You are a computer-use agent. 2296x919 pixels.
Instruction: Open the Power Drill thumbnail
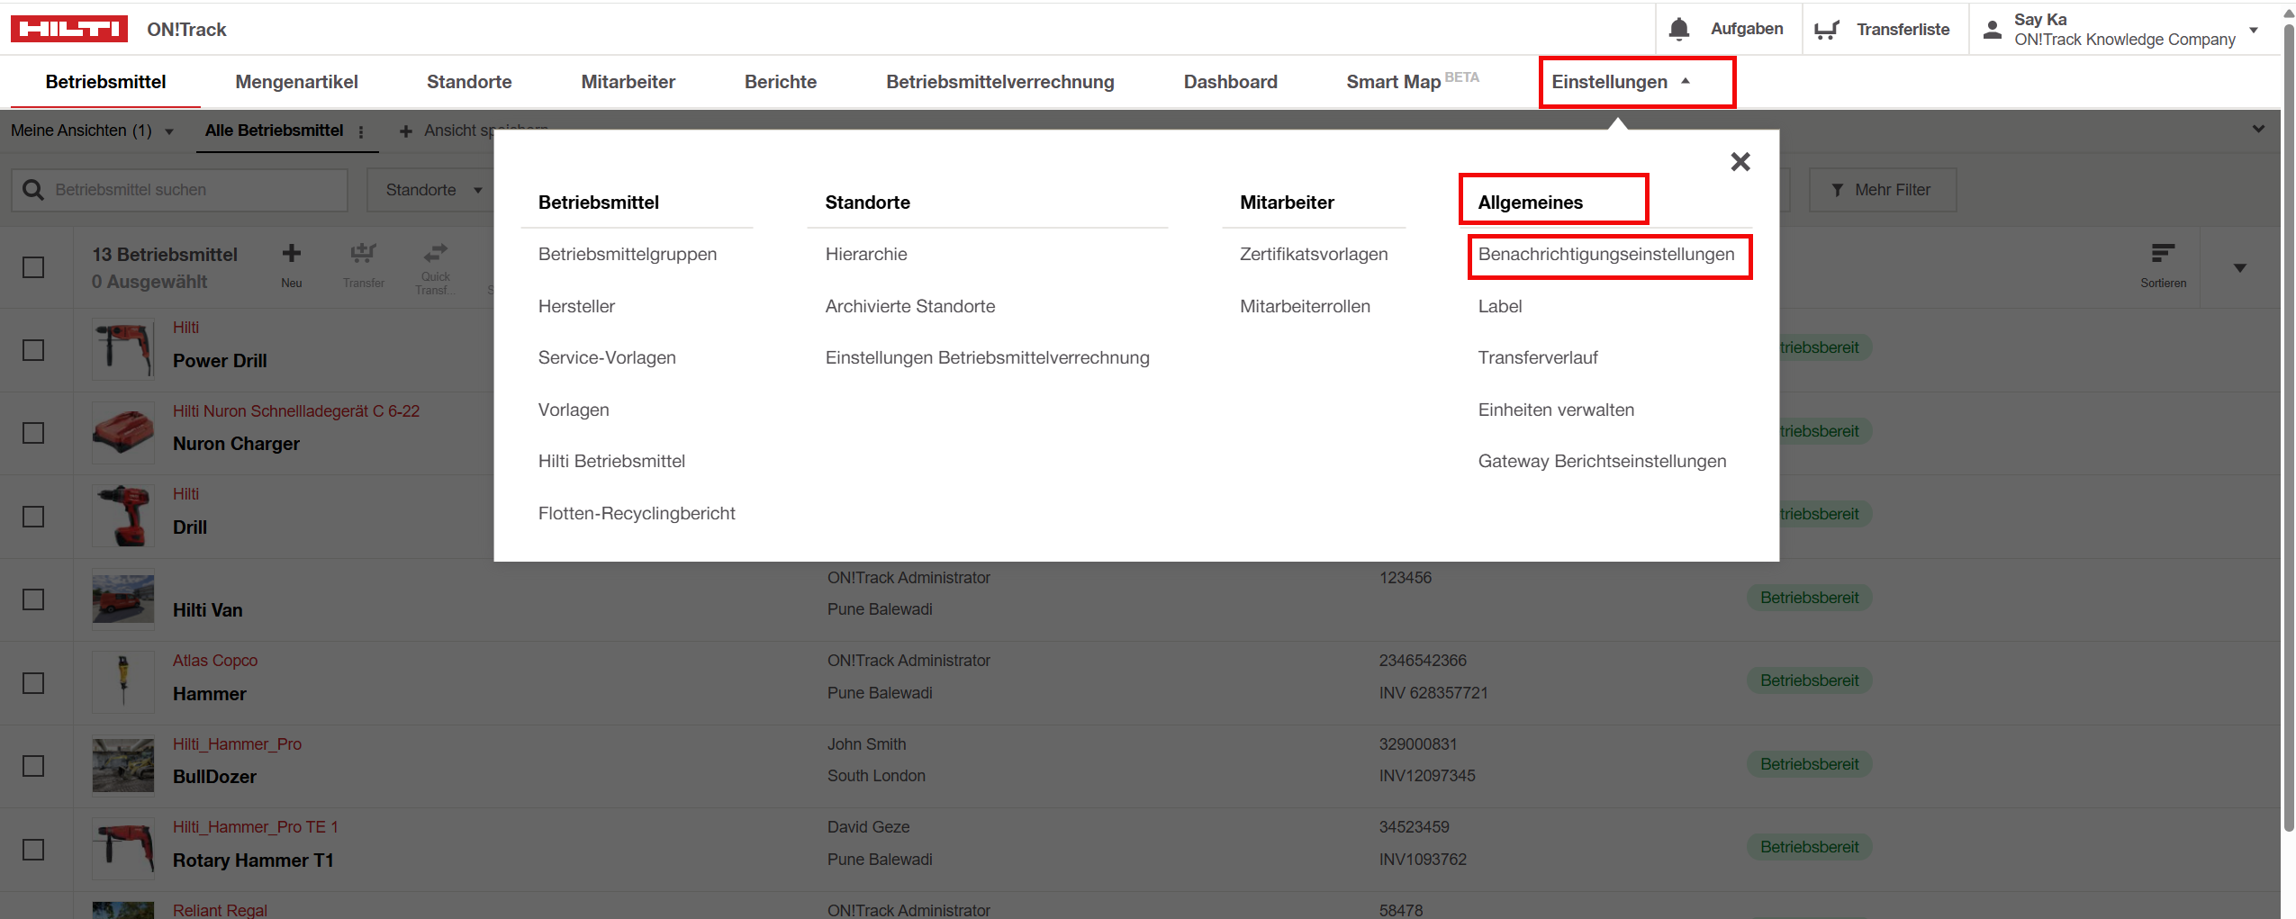coord(123,349)
